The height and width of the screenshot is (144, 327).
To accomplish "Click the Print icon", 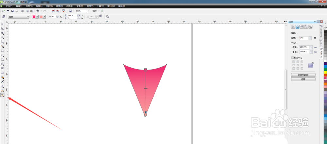I will tap(17, 11).
